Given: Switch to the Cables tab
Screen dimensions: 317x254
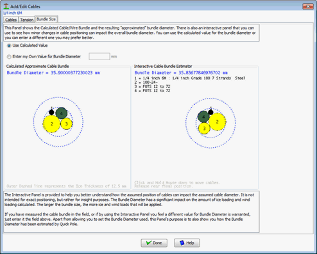Looking at the screenshot, I should [x=11, y=20].
